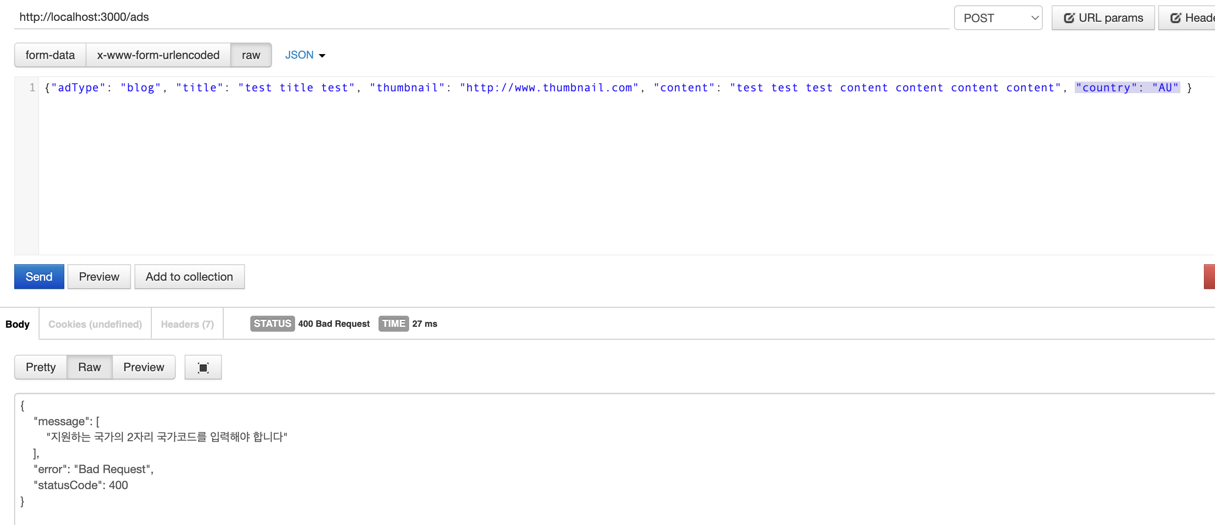1215x525 pixels.
Task: Switch to Headers (7) response tab
Action: click(x=187, y=324)
